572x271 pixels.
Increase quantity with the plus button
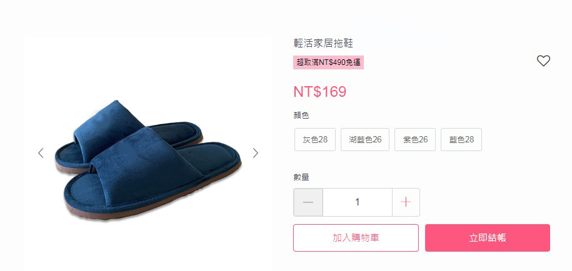pyautogui.click(x=406, y=202)
